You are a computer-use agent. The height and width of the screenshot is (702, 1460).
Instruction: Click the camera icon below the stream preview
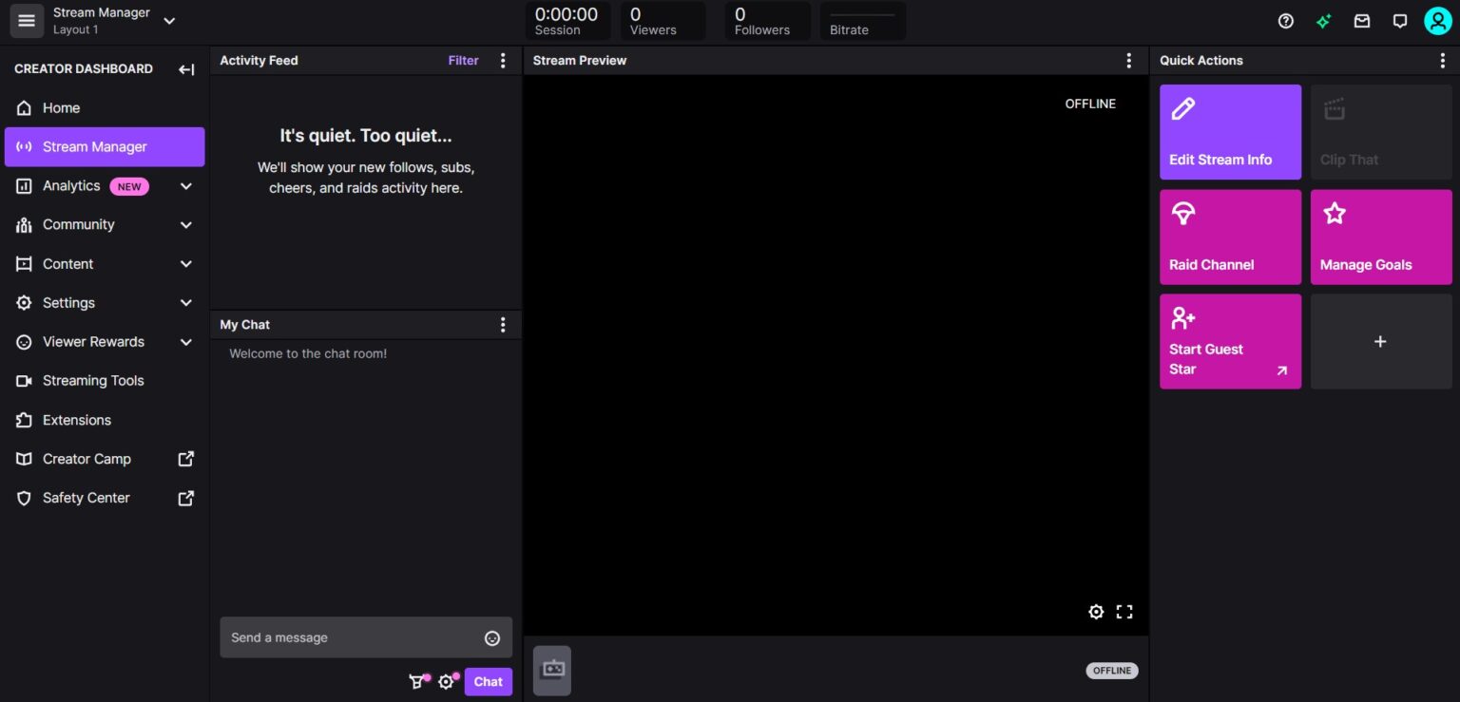tap(551, 670)
